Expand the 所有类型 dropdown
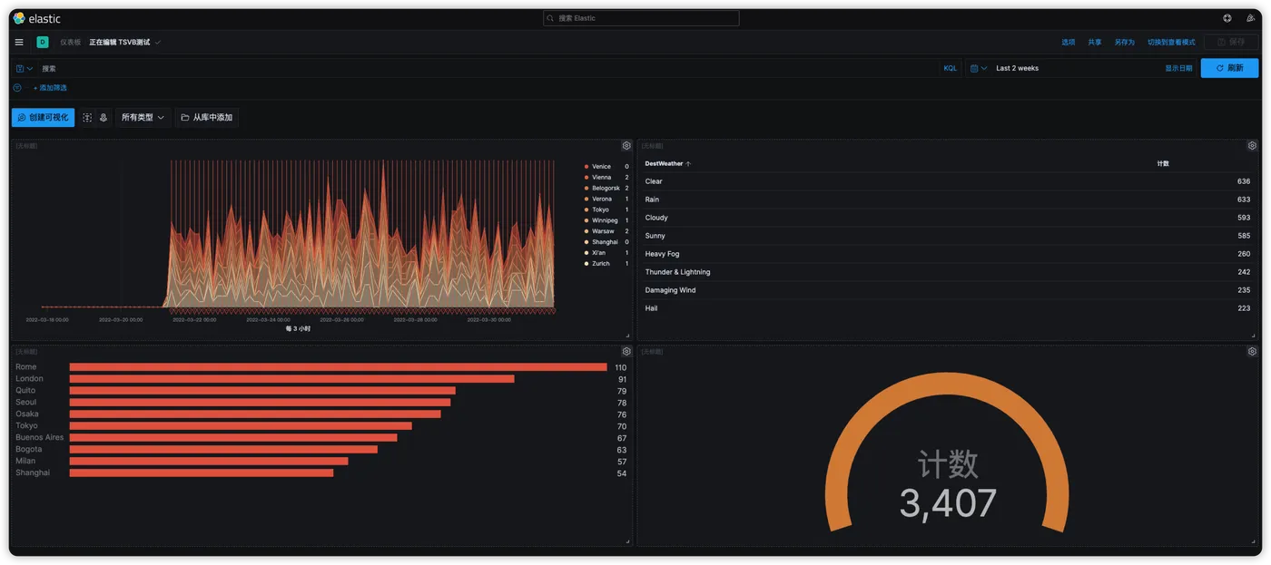 point(143,118)
